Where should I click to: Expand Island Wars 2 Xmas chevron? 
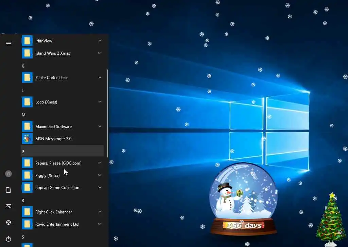click(x=100, y=53)
